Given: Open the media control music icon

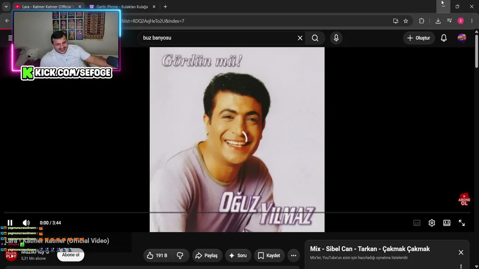Looking at the screenshot, I should coord(449,21).
